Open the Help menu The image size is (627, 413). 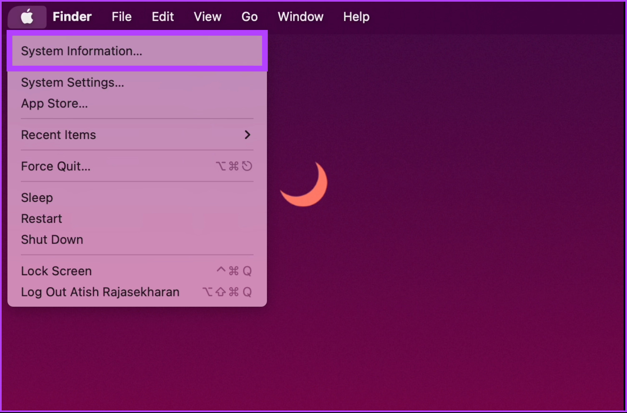[356, 17]
